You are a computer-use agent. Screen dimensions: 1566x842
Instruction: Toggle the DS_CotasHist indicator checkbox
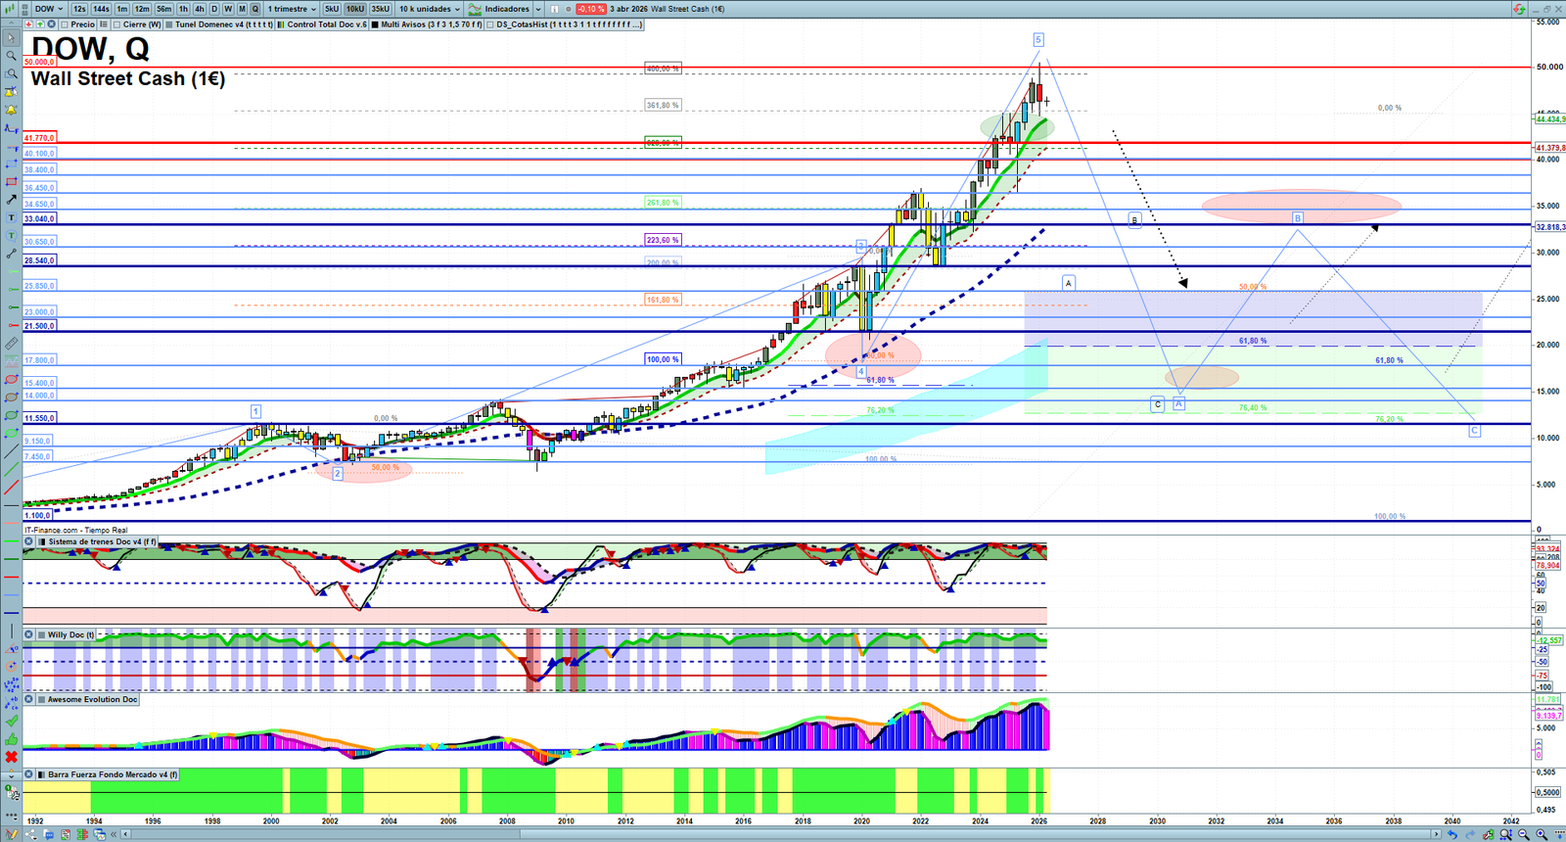[489, 24]
